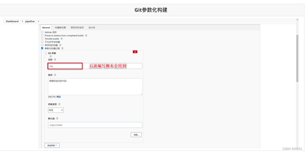Show help for 丢弃旧的构建 option
Screen dimensions: 307x153
point(60,45)
